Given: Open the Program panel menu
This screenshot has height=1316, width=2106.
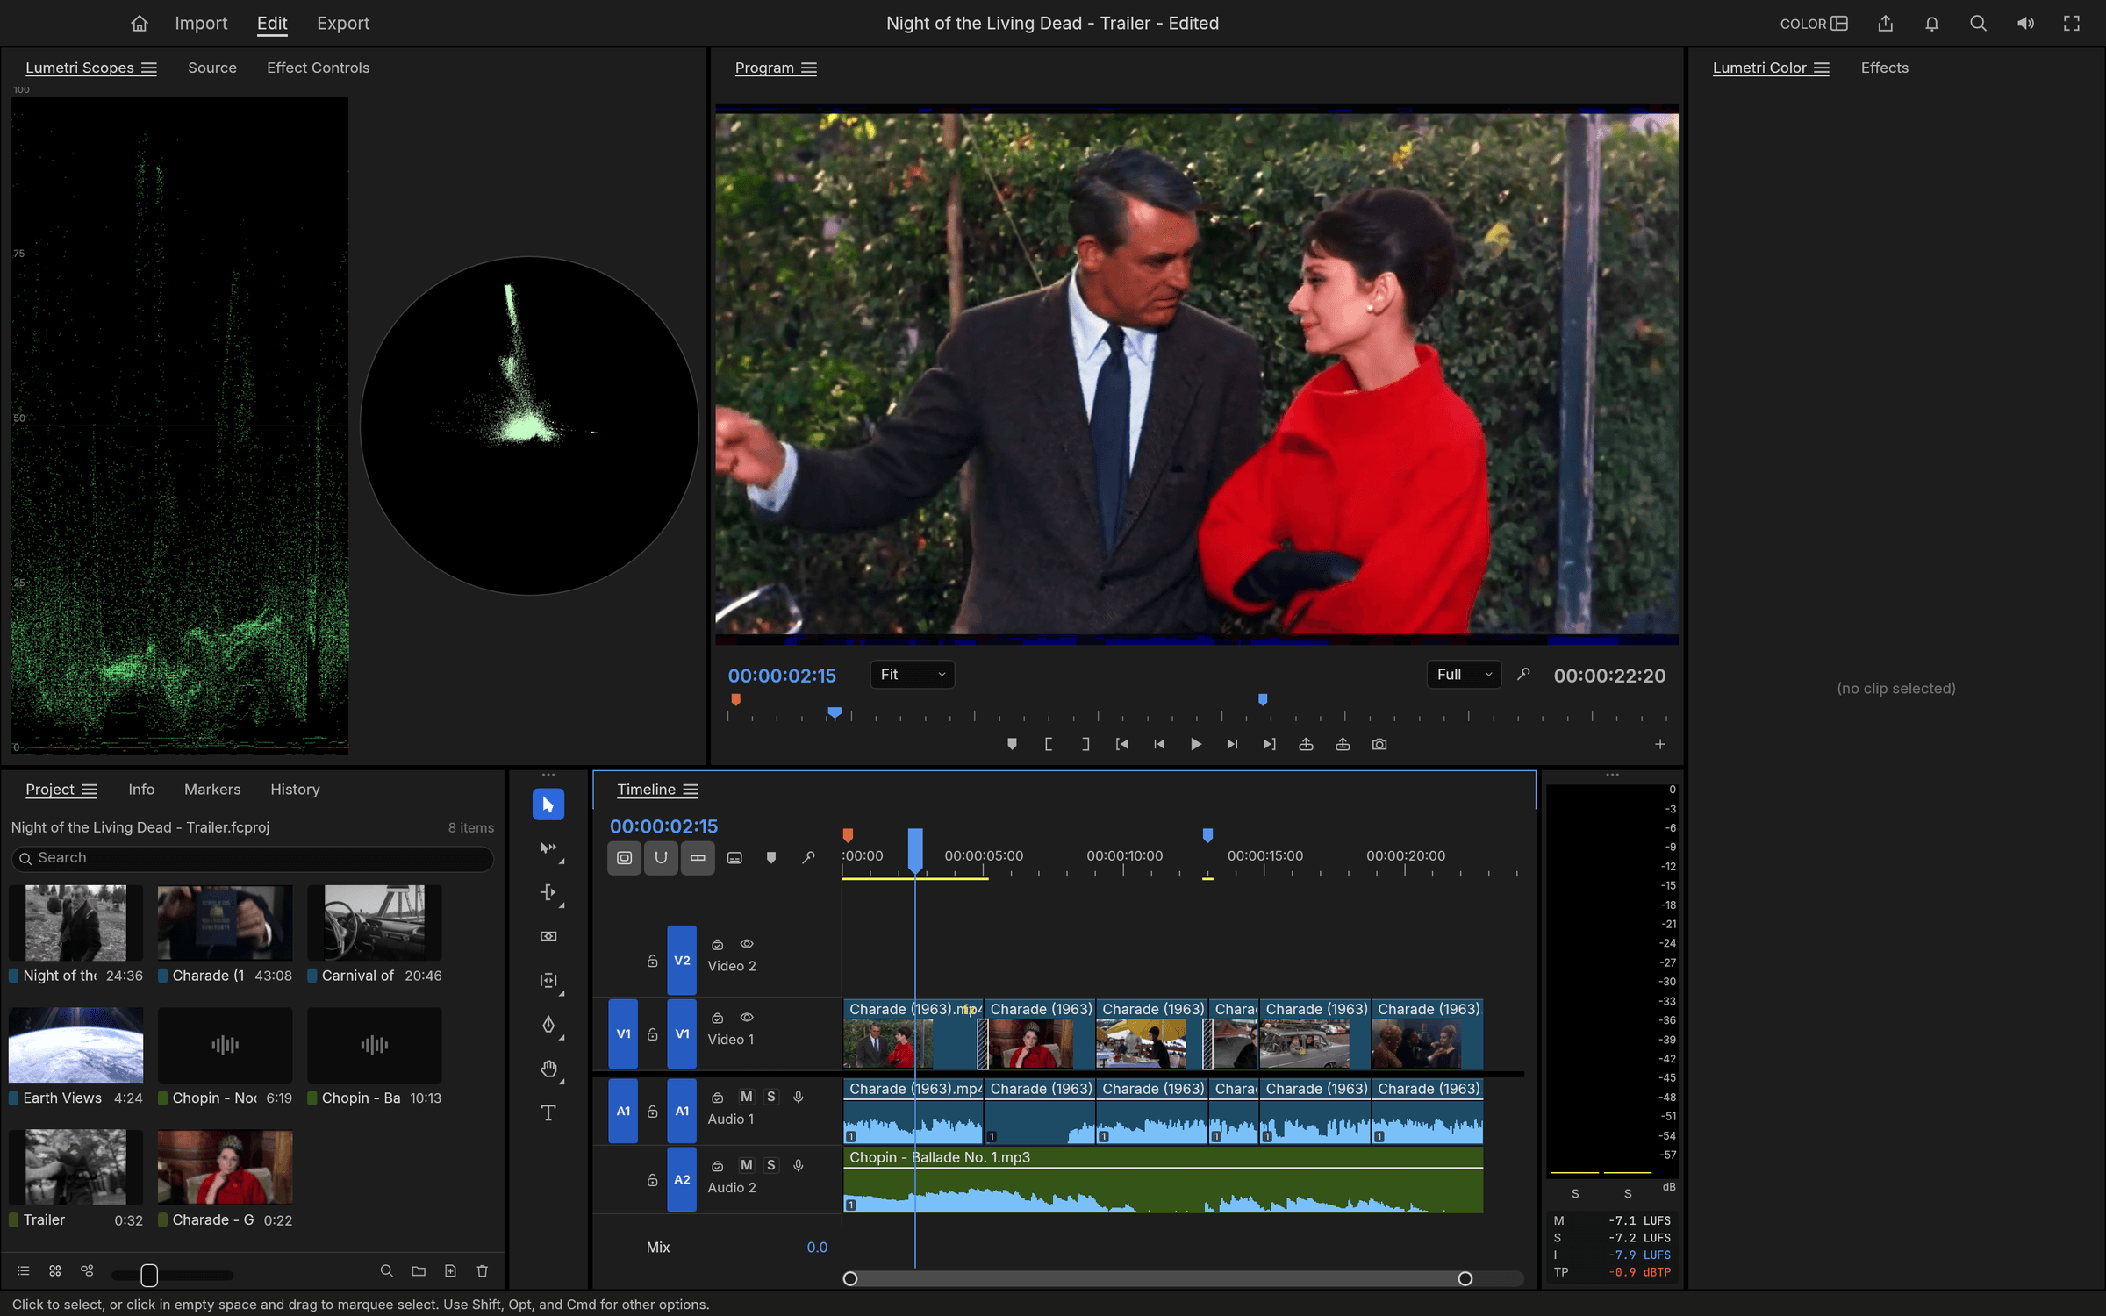Looking at the screenshot, I should pyautogui.click(x=809, y=68).
